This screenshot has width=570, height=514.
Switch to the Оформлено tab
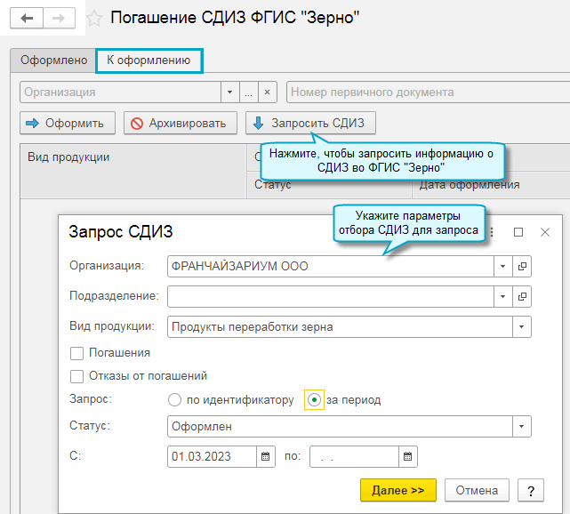pos(53,60)
